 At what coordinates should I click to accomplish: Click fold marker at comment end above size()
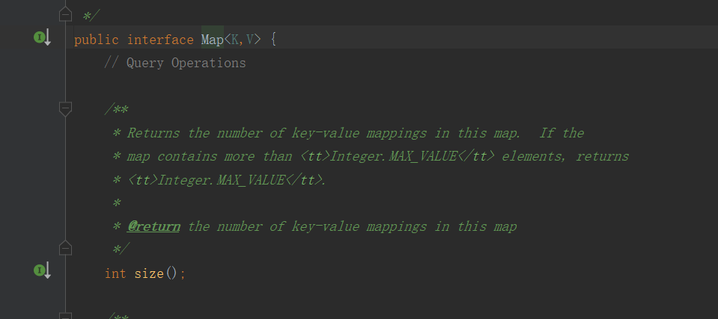pyautogui.click(x=65, y=248)
